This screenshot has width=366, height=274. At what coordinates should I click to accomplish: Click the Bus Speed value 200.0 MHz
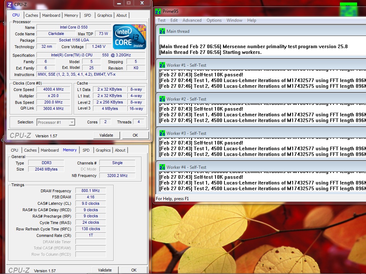54,102
